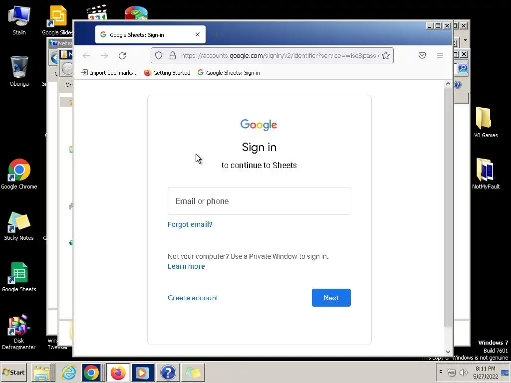Open a new tab with the plus button
511x383 pixels.
click(x=216, y=34)
